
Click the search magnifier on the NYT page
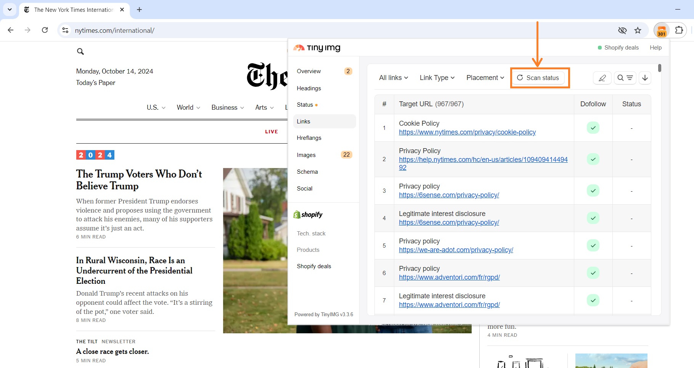pos(80,51)
